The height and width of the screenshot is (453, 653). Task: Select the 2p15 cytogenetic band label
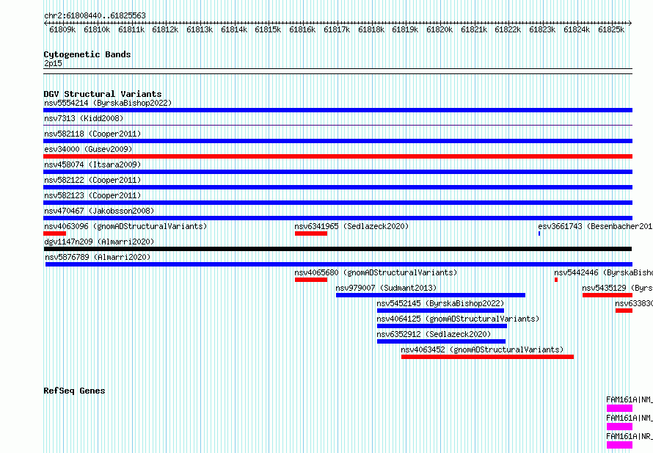[x=53, y=63]
